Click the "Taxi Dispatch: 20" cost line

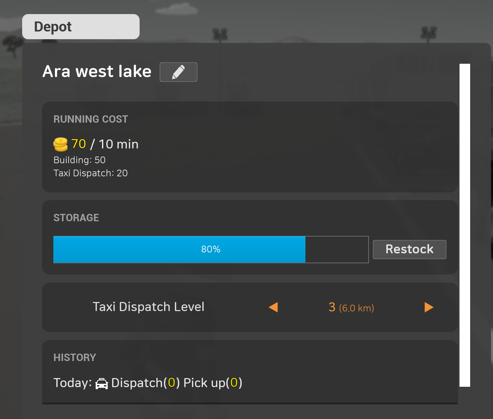pos(91,173)
